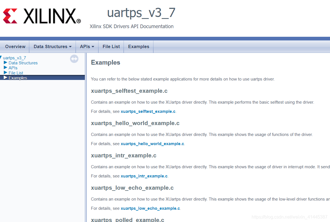Expand the Data Structures tree arrow
This screenshot has height=222, width=330.
(x=6, y=62)
